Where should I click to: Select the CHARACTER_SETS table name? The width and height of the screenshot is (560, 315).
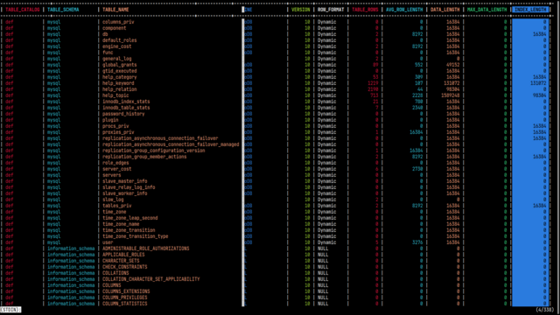pyautogui.click(x=121, y=261)
